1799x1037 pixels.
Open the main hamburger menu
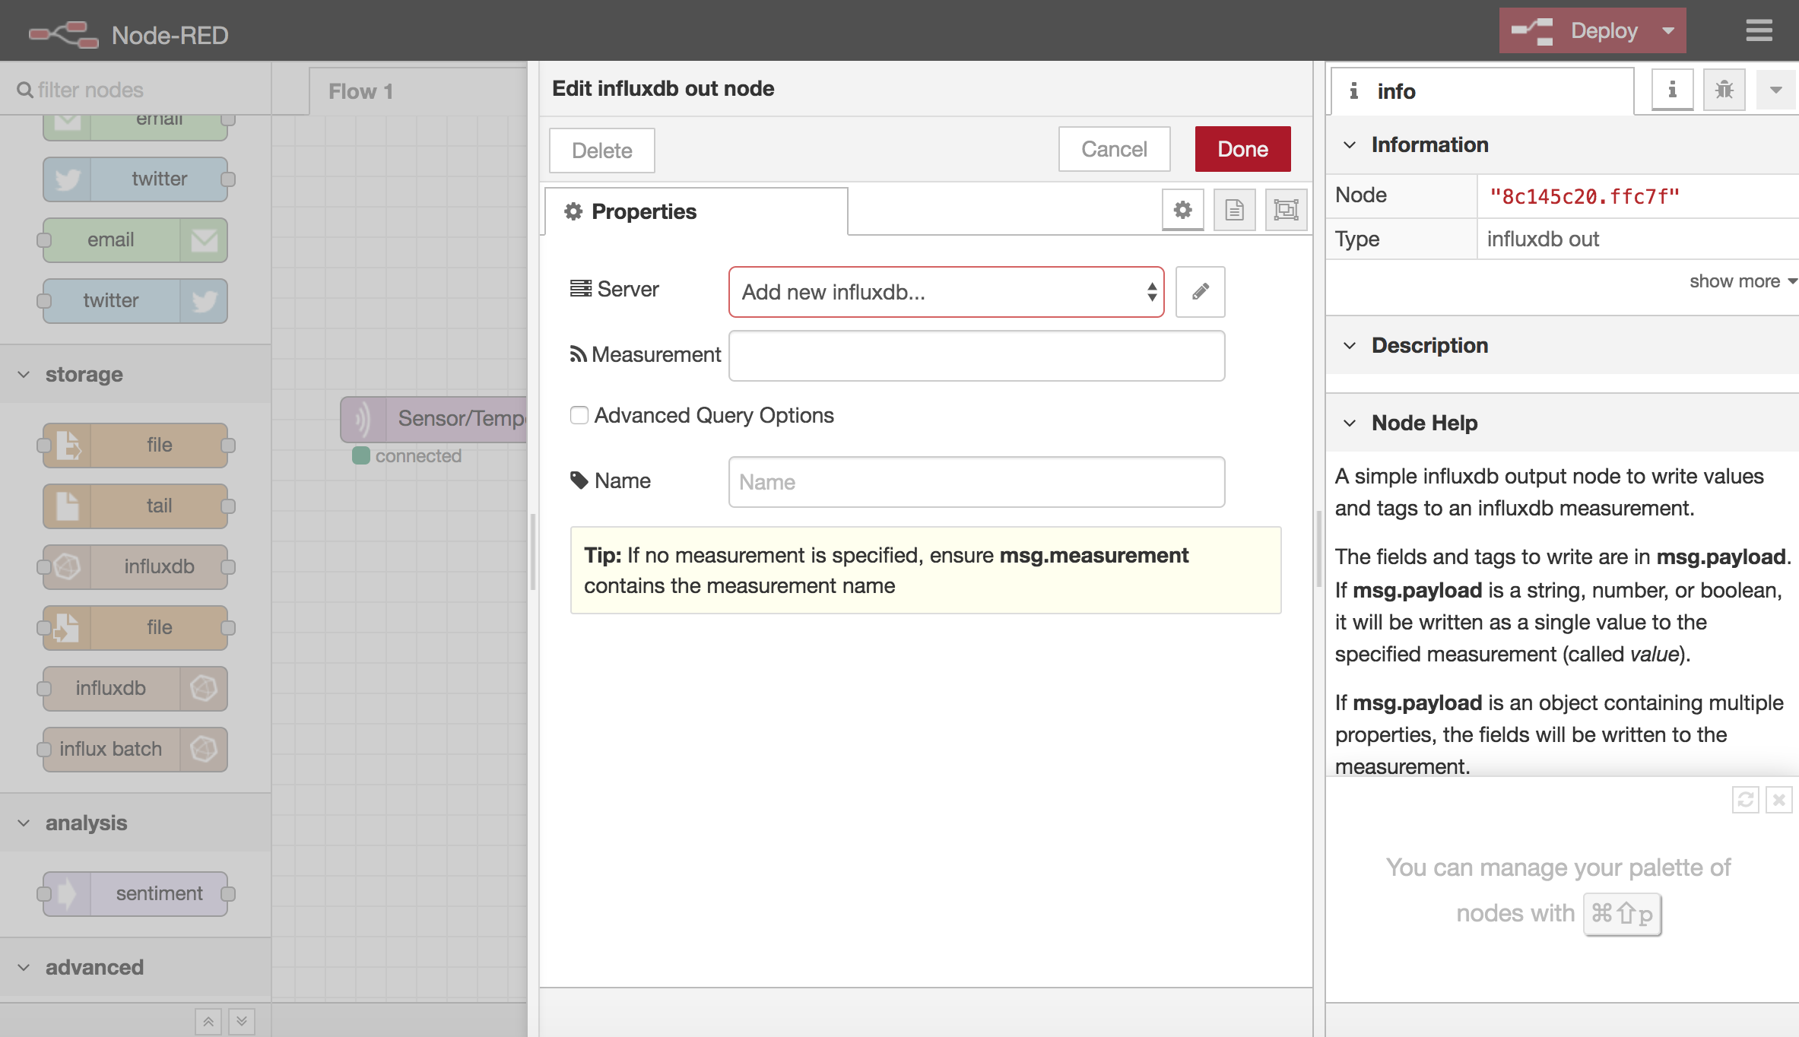(x=1759, y=31)
